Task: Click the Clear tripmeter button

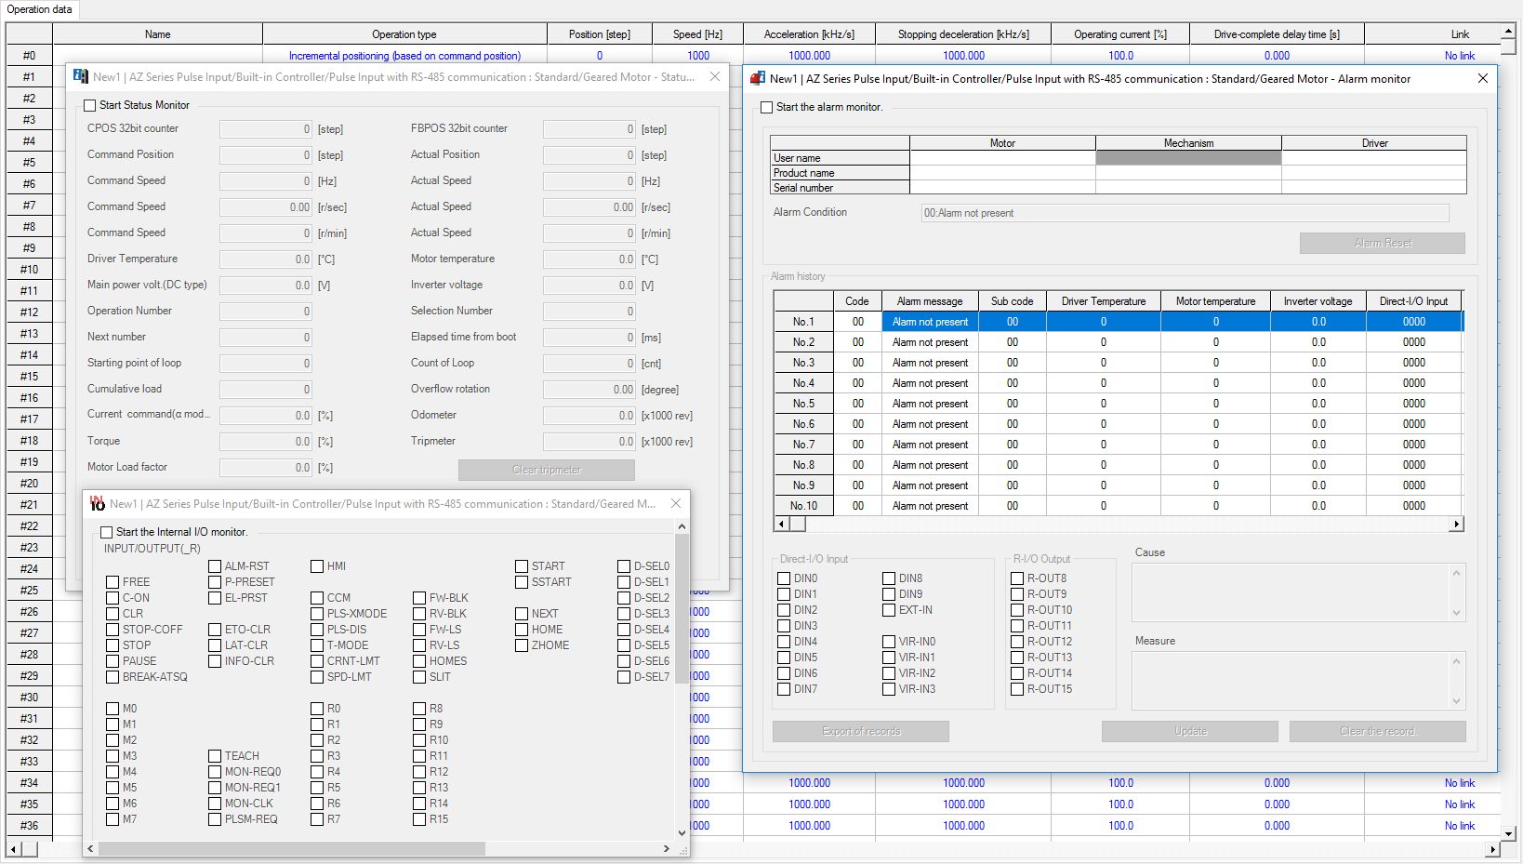Action: tap(546, 470)
